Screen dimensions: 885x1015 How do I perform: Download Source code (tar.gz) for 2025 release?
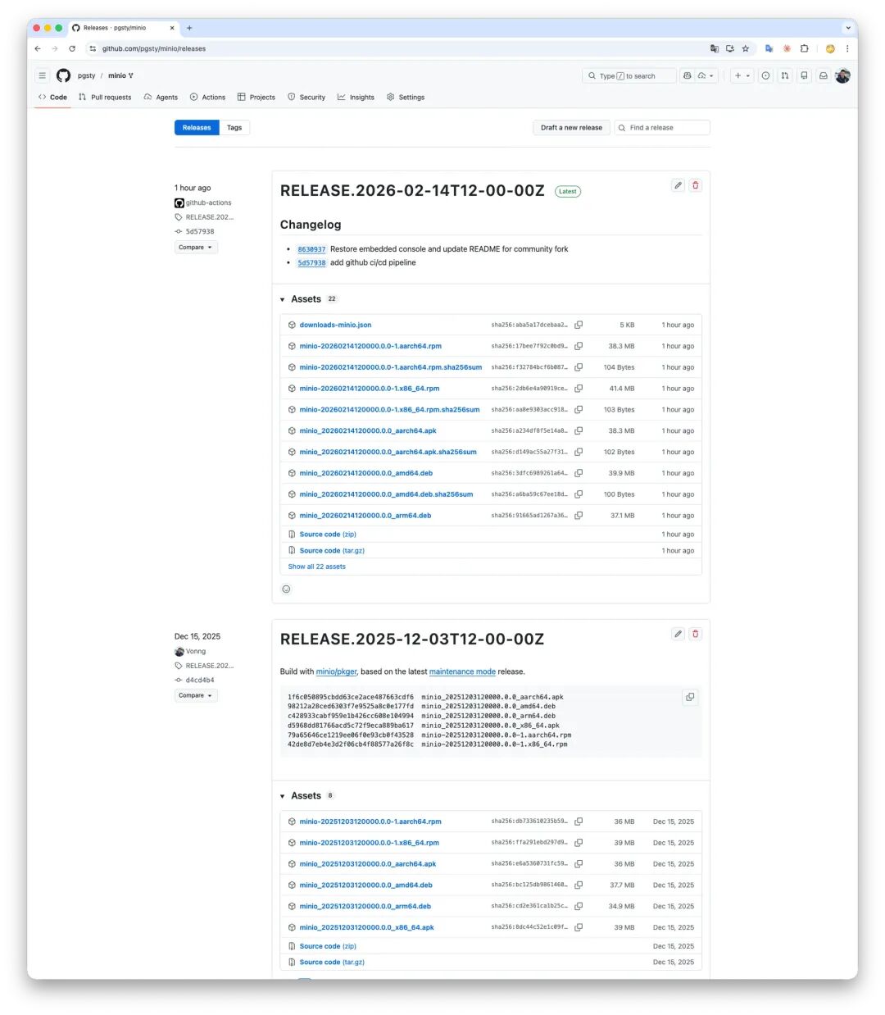click(x=332, y=963)
